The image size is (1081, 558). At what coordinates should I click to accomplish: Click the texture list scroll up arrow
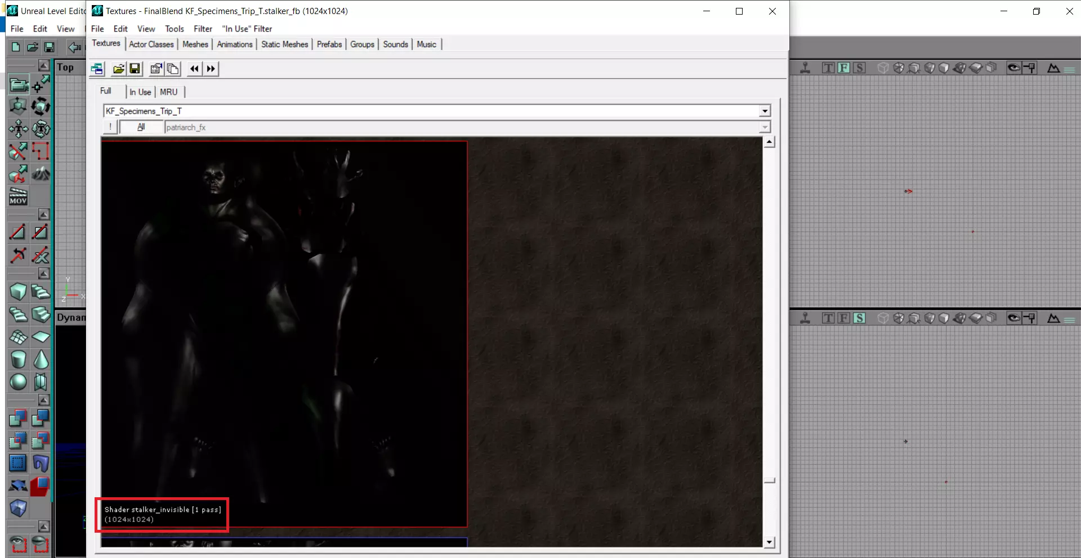769,142
